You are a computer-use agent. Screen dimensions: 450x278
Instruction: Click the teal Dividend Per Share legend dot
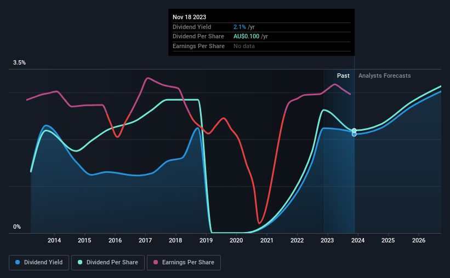coord(80,262)
